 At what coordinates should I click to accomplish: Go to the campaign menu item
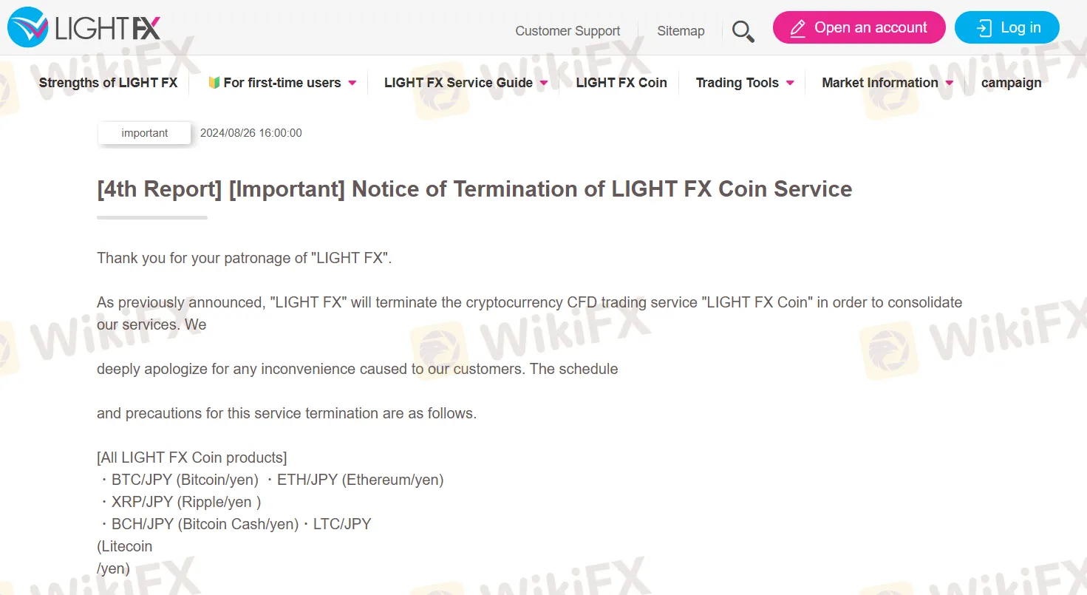[1011, 83]
